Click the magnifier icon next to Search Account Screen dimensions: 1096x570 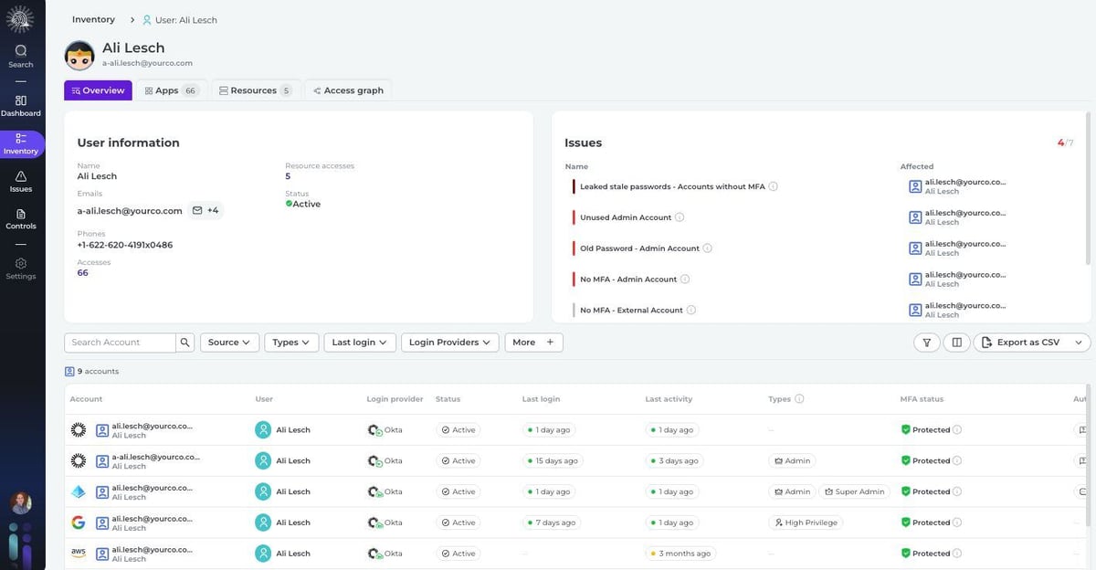point(185,343)
